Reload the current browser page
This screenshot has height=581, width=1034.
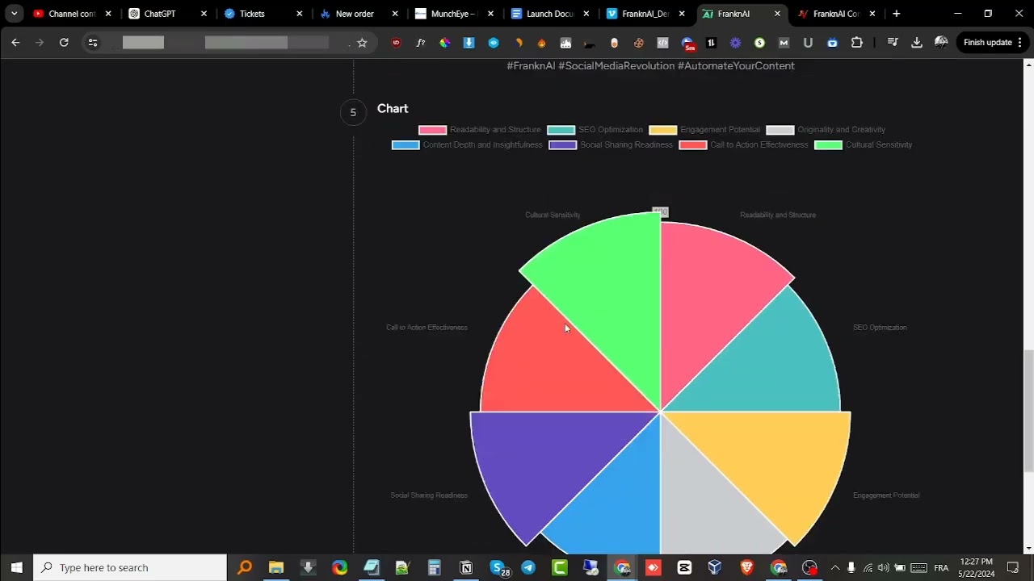pos(64,43)
